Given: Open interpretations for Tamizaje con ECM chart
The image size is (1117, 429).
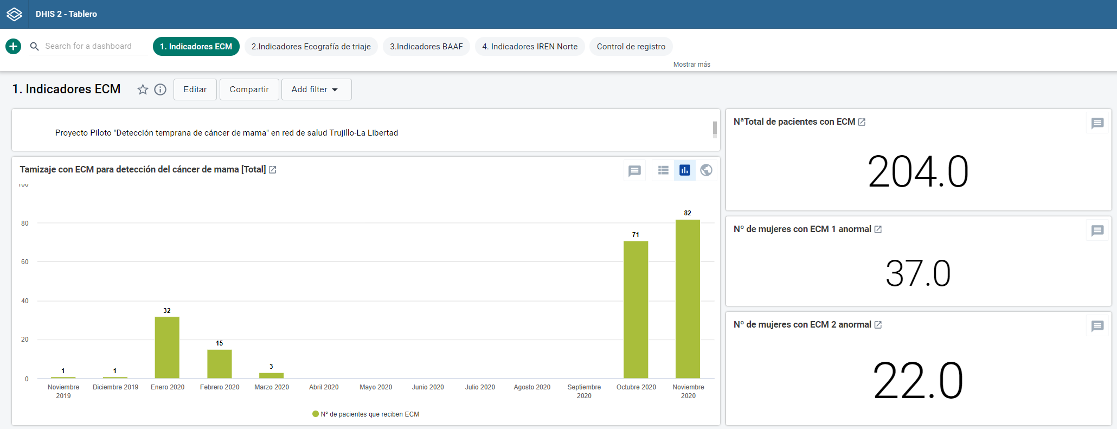Looking at the screenshot, I should click(634, 171).
